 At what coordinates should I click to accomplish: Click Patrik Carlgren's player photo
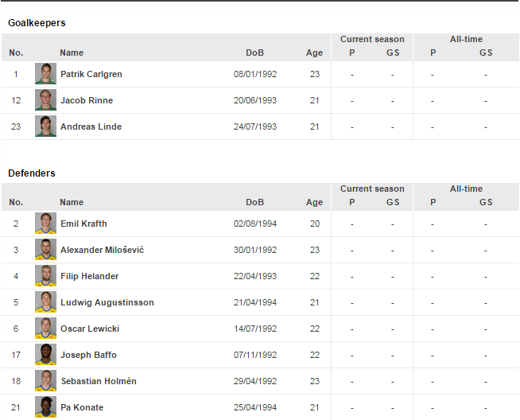click(x=45, y=74)
